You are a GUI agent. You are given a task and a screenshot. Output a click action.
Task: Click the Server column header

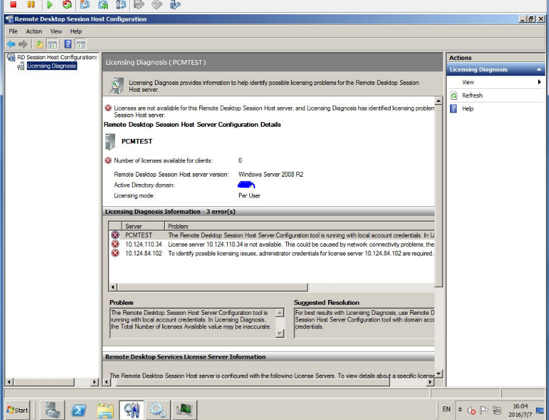144,226
